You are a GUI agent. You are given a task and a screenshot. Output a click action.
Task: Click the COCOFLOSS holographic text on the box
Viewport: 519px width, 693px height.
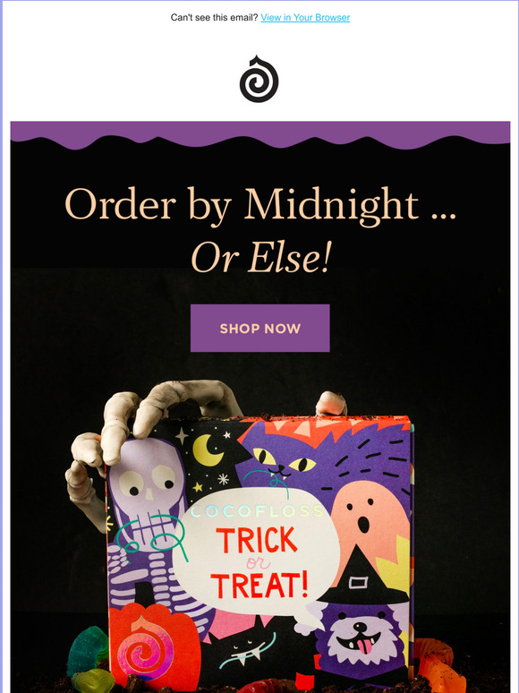click(x=257, y=511)
